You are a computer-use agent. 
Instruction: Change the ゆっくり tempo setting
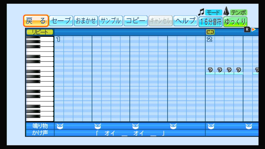click(235, 22)
